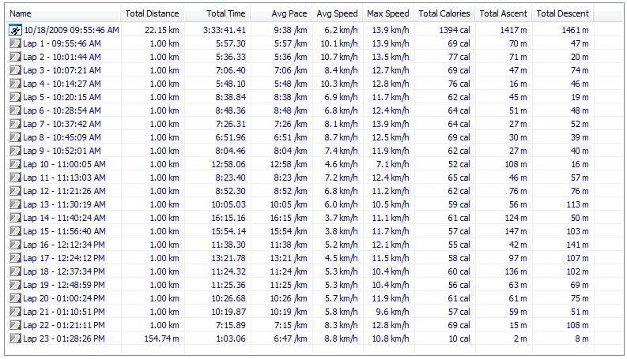Screen dimensions: 627x359
Task: Click the Lap 14 row icon
Action: point(15,218)
